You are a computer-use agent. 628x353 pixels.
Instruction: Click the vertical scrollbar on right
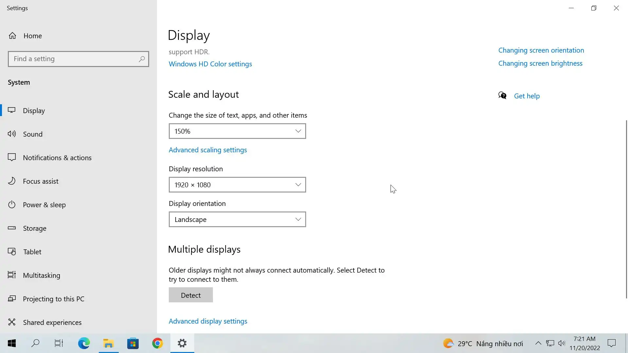click(626, 209)
